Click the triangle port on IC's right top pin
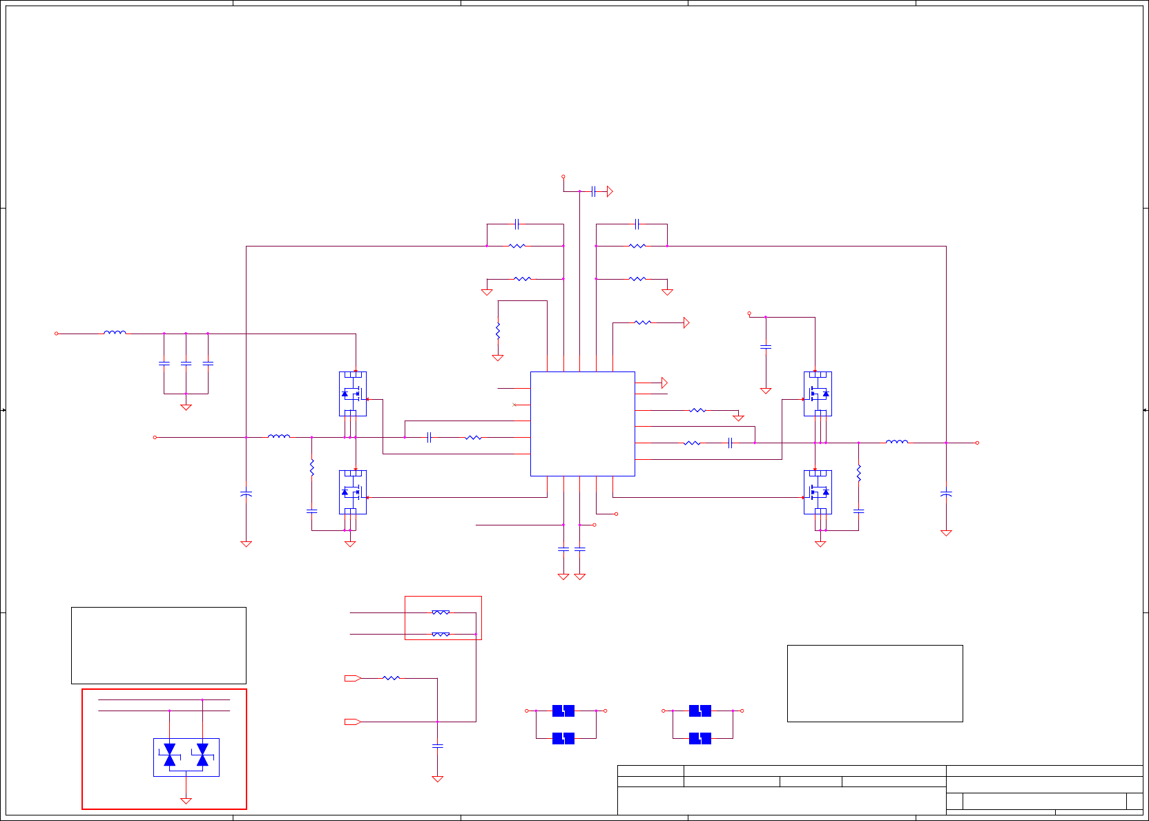This screenshot has height=821, width=1149. 664,383
